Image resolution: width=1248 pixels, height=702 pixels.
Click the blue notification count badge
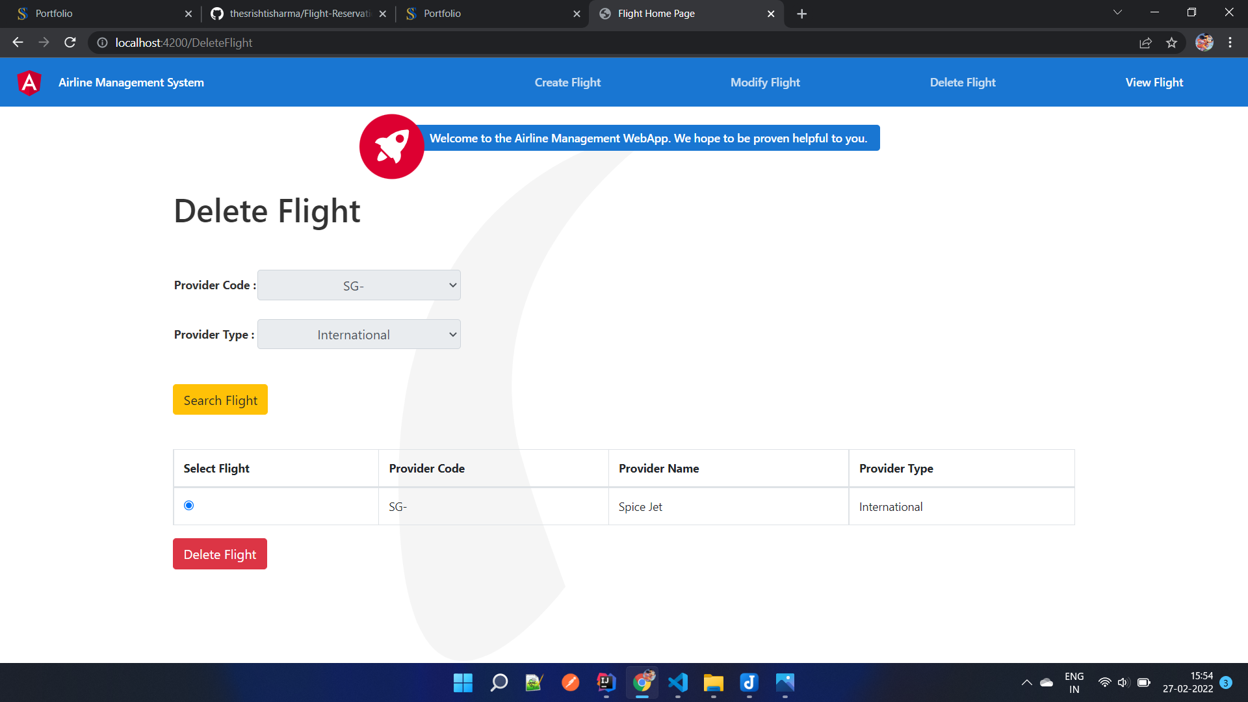coord(1226,682)
